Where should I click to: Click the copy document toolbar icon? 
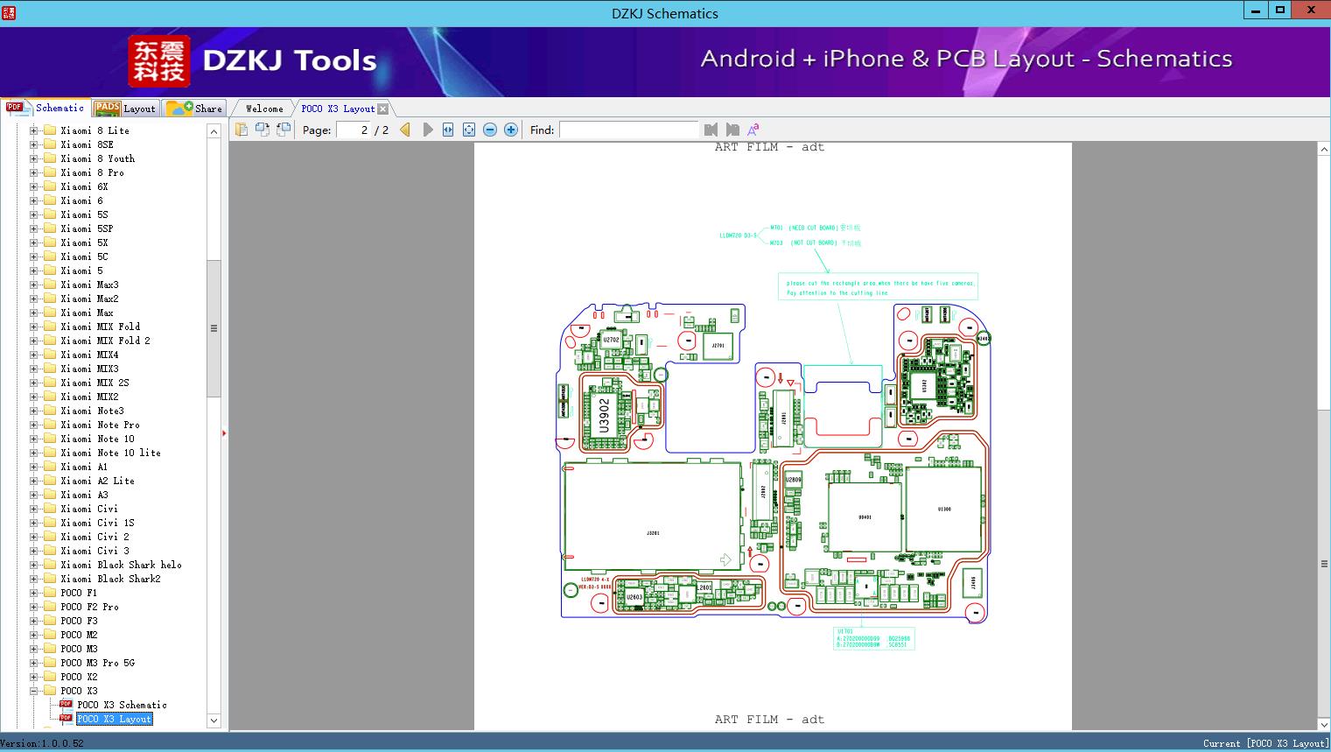242,130
